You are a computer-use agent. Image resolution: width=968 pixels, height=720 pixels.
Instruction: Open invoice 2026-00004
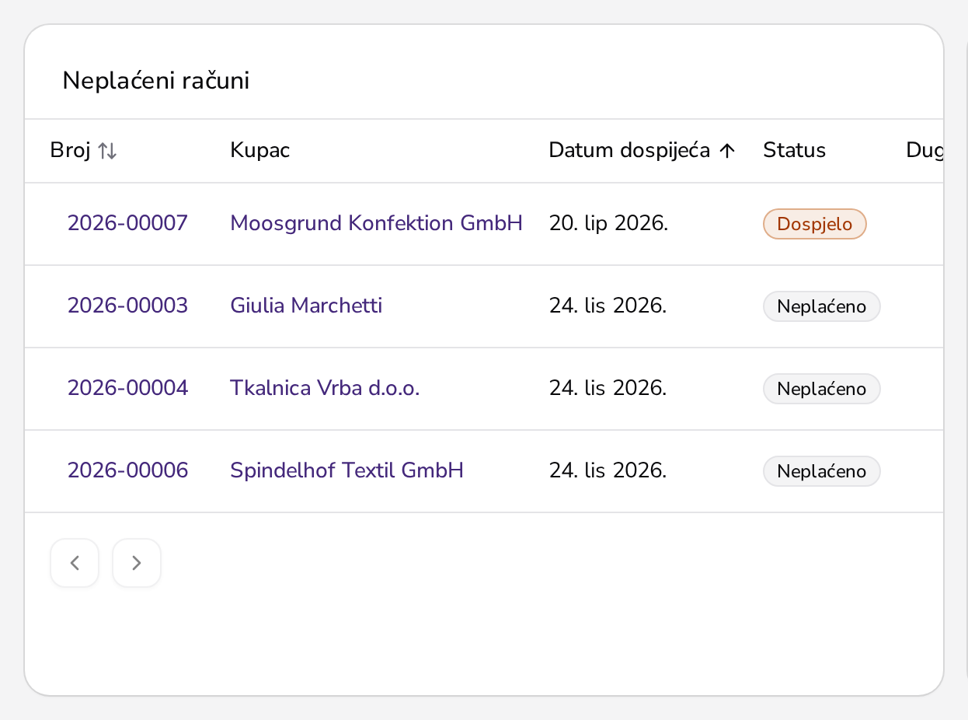tap(127, 389)
